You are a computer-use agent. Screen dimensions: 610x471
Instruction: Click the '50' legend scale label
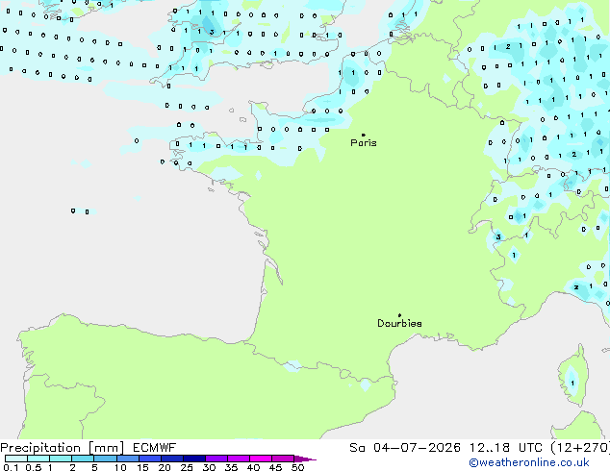[297, 467]
